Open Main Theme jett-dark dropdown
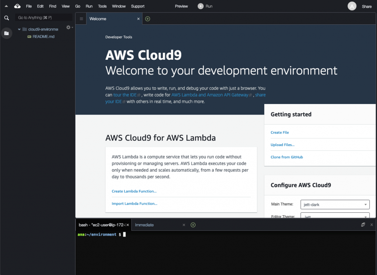Image resolution: width=377 pixels, height=275 pixels. [335, 205]
